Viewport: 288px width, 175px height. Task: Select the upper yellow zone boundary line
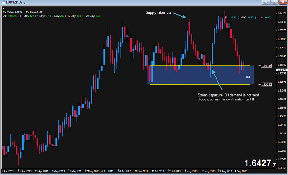click(200, 65)
